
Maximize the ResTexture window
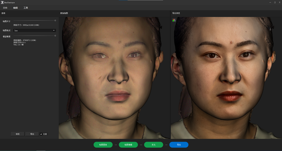coord(275,2)
